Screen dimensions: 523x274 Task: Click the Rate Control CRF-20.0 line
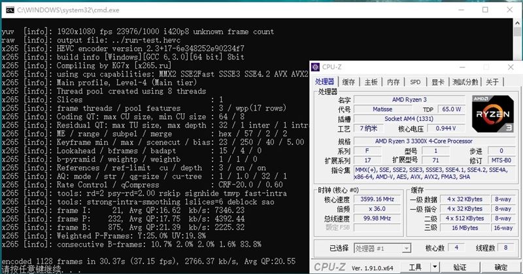143,184
